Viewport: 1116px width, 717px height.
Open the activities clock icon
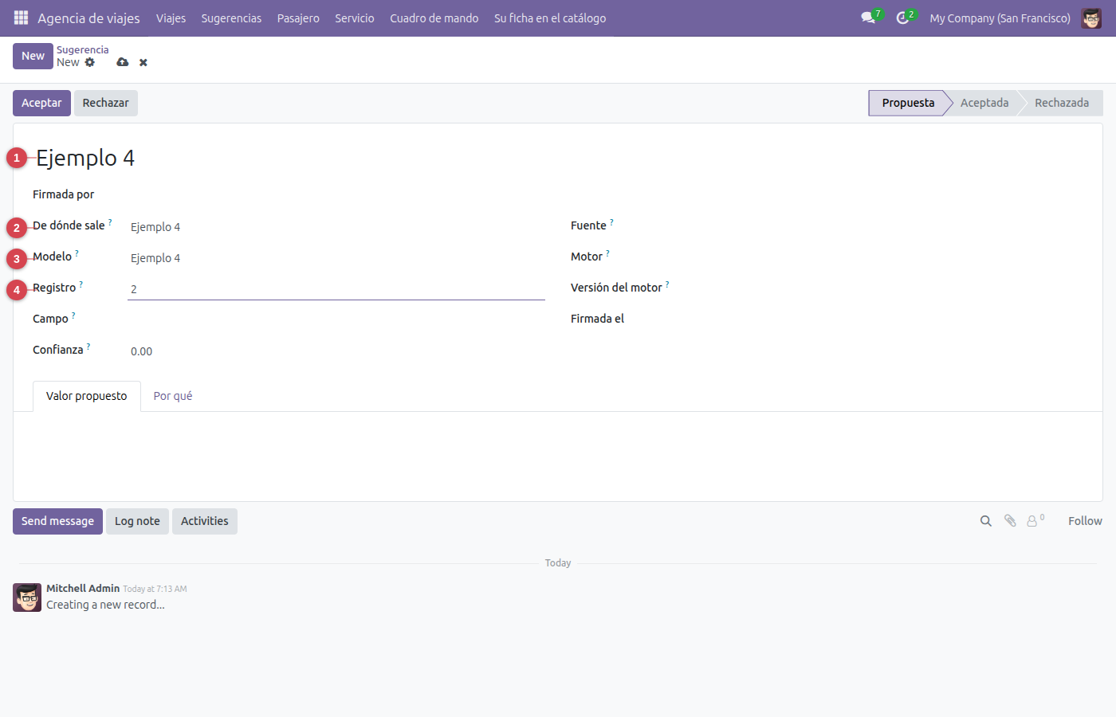pos(902,18)
